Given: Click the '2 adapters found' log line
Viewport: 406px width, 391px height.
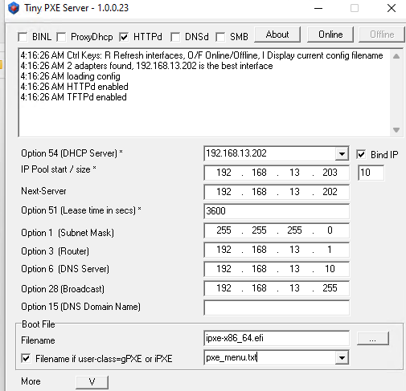Looking at the screenshot, I should pyautogui.click(x=146, y=66).
